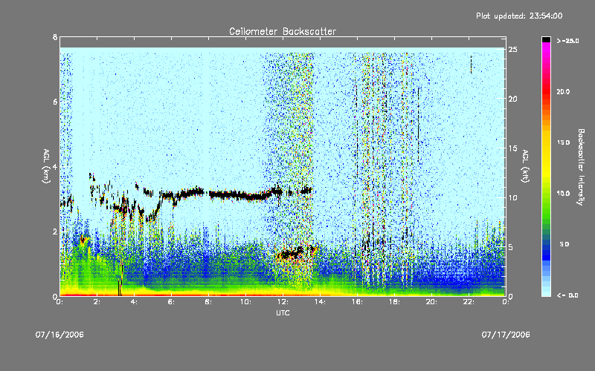Click the right 'AGL (kft)' axis label
Screen dimensions: 595x371
[x=525, y=166]
